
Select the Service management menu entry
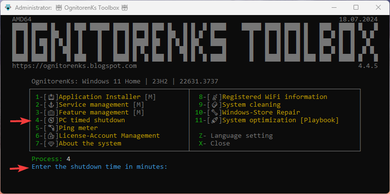[90, 105]
